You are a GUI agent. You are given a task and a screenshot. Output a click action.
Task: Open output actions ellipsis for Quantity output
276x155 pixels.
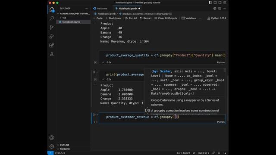(x=95, y=85)
